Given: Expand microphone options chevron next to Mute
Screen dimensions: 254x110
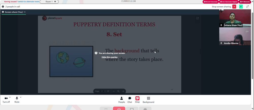Looking at the screenshot, I should click(x=21, y=97).
